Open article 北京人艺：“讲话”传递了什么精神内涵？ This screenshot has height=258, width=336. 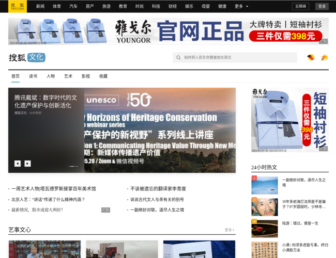point(48,199)
